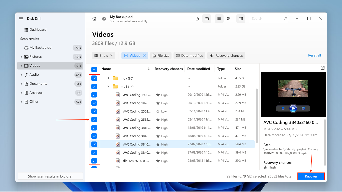The width and height of the screenshot is (342, 192).
Task: Select folder view with the folder icon
Action: (x=207, y=18)
